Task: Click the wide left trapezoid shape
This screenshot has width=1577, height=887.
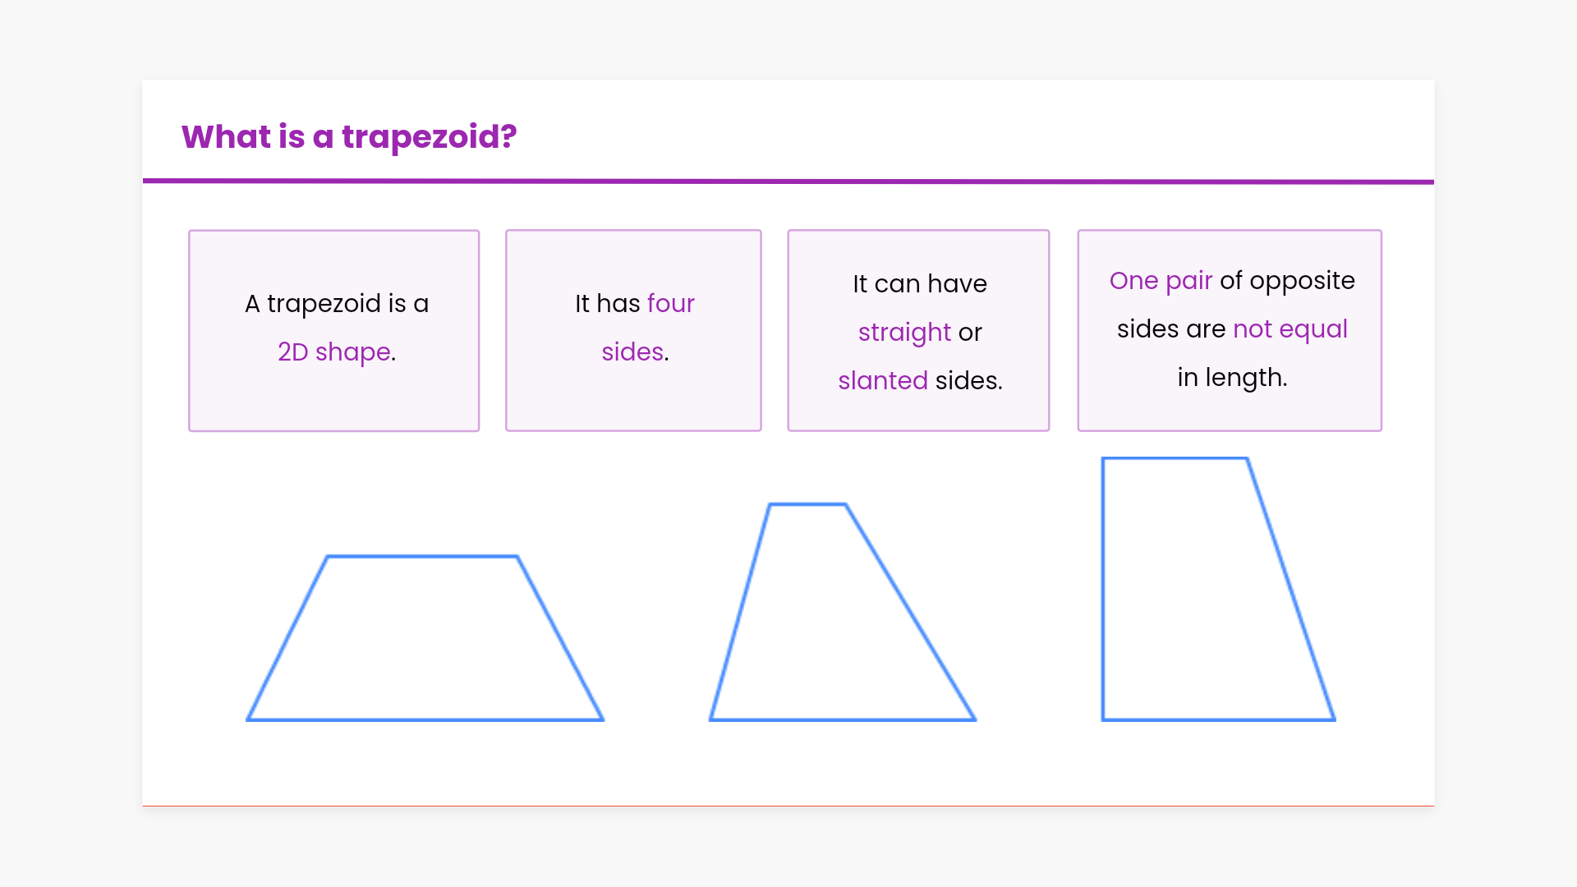Action: coord(425,639)
